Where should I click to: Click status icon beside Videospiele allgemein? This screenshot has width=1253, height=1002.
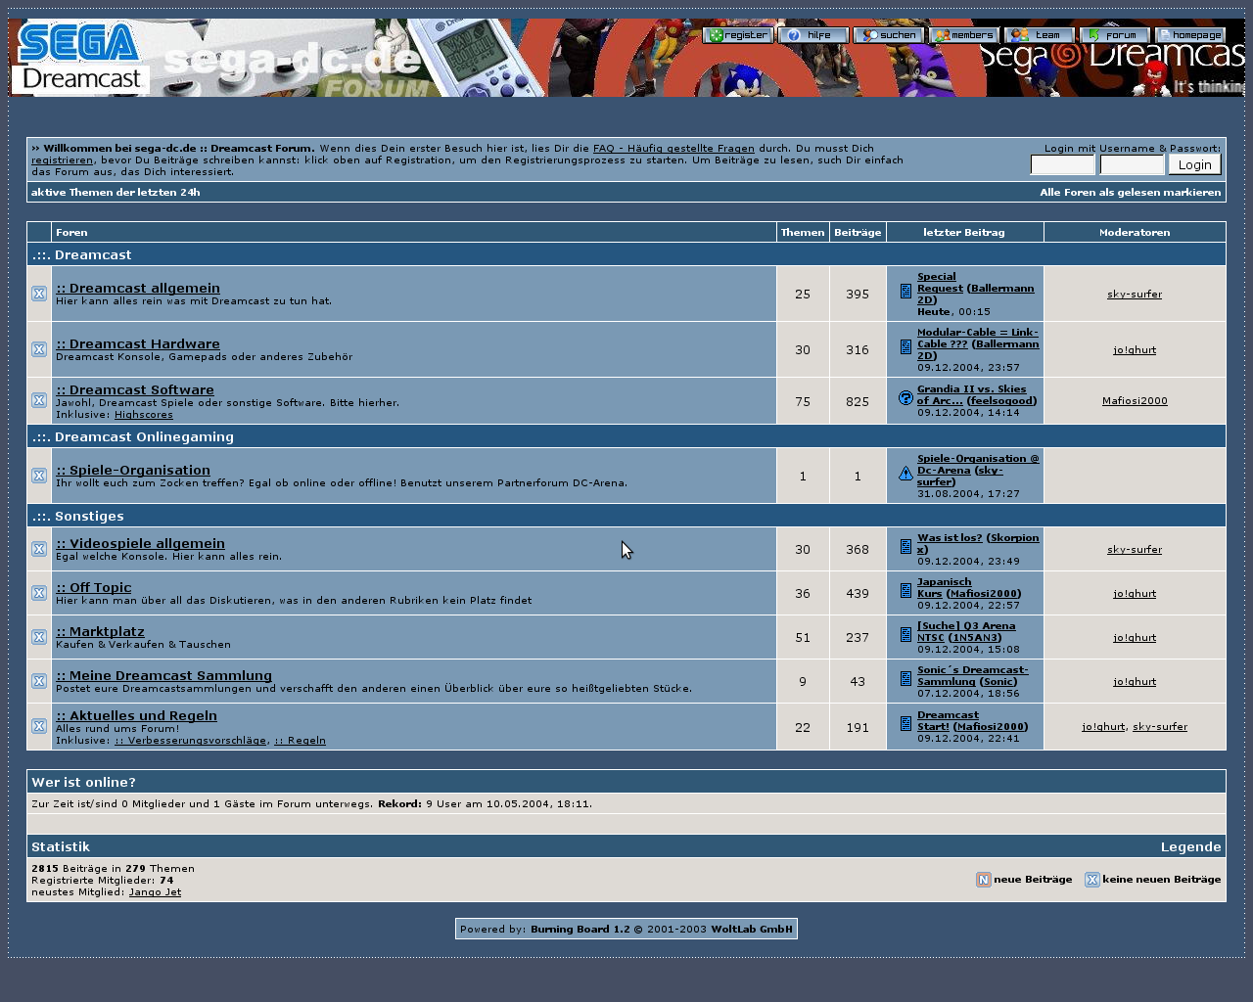pyautogui.click(x=39, y=549)
